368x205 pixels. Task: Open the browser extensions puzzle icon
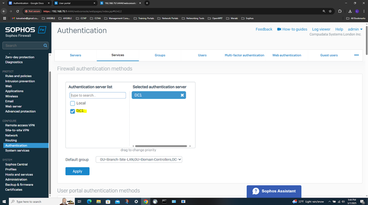click(340, 11)
